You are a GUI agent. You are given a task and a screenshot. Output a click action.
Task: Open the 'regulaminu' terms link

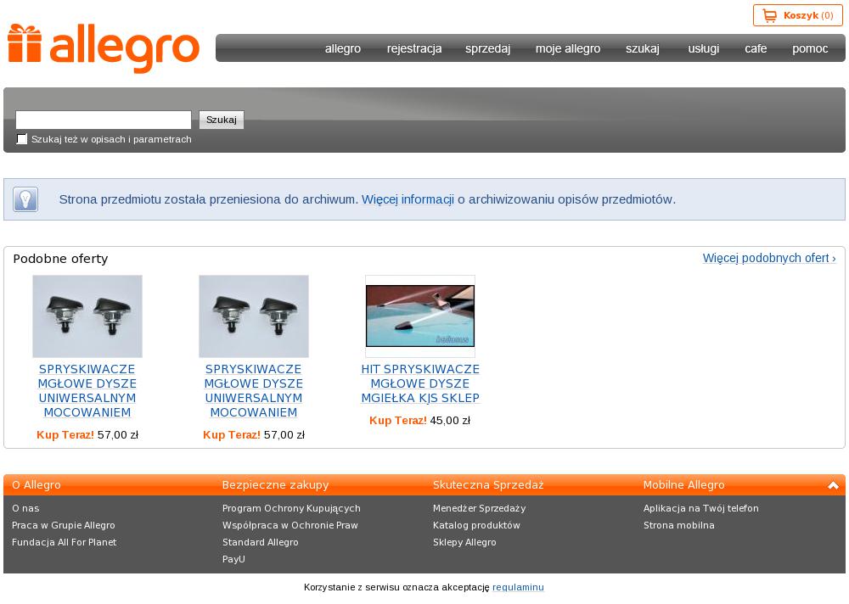click(518, 587)
